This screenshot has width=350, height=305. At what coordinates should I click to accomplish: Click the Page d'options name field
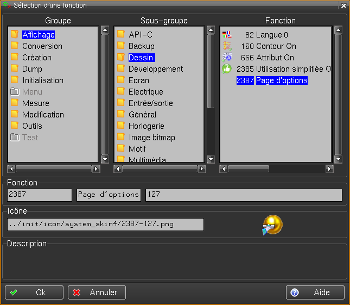109,195
